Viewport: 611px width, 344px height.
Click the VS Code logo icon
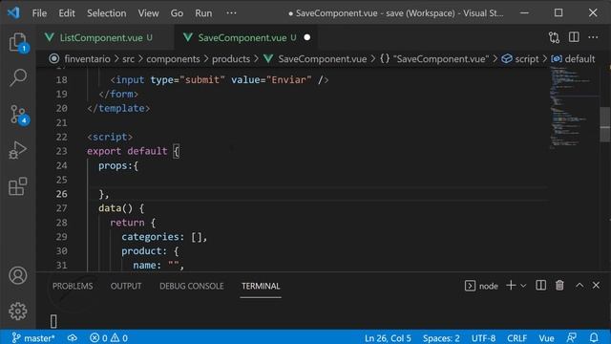(13, 12)
